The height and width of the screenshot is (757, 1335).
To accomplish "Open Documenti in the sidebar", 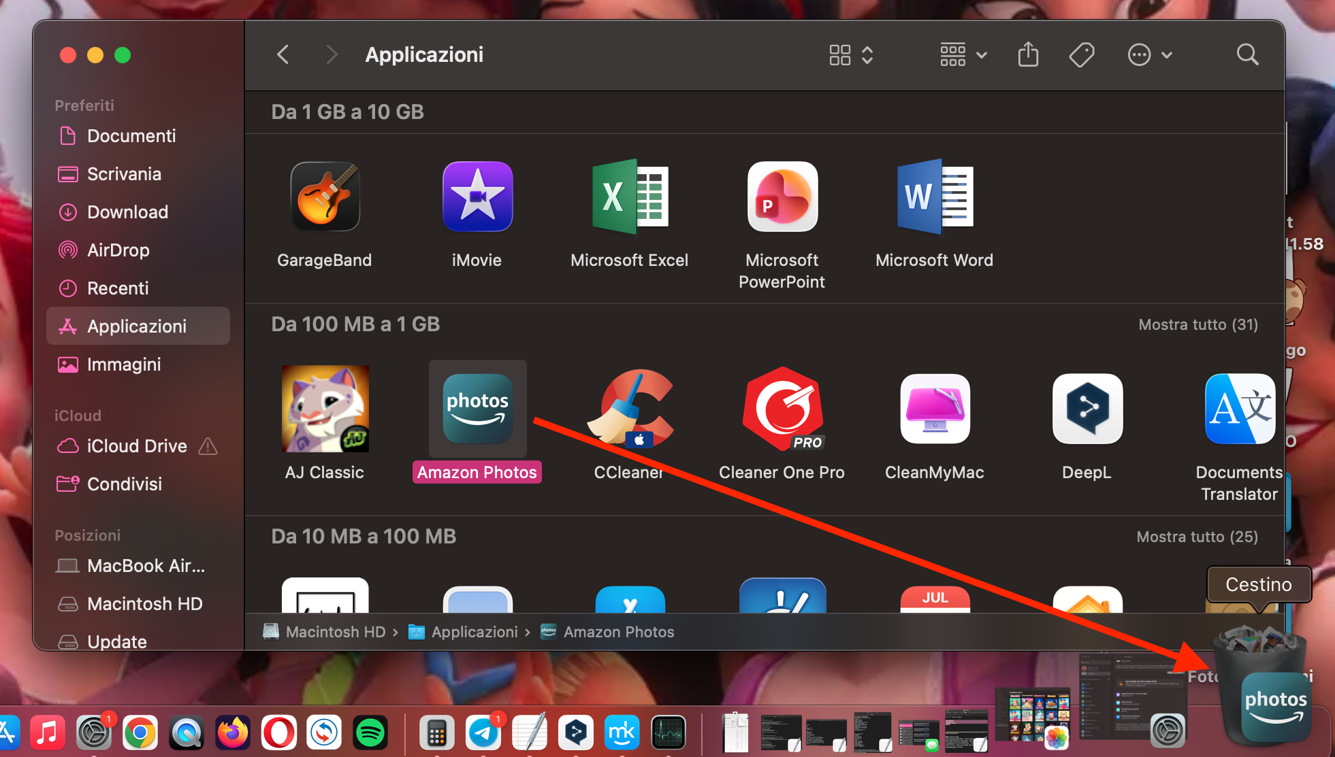I will (138, 136).
